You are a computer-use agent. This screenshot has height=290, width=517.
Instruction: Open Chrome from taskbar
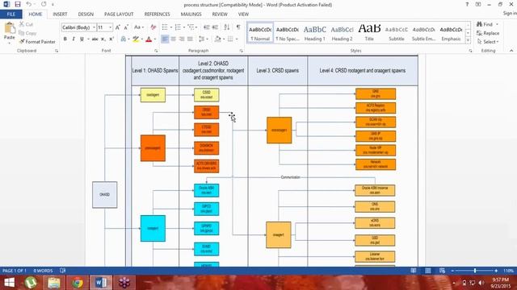click(x=78, y=283)
